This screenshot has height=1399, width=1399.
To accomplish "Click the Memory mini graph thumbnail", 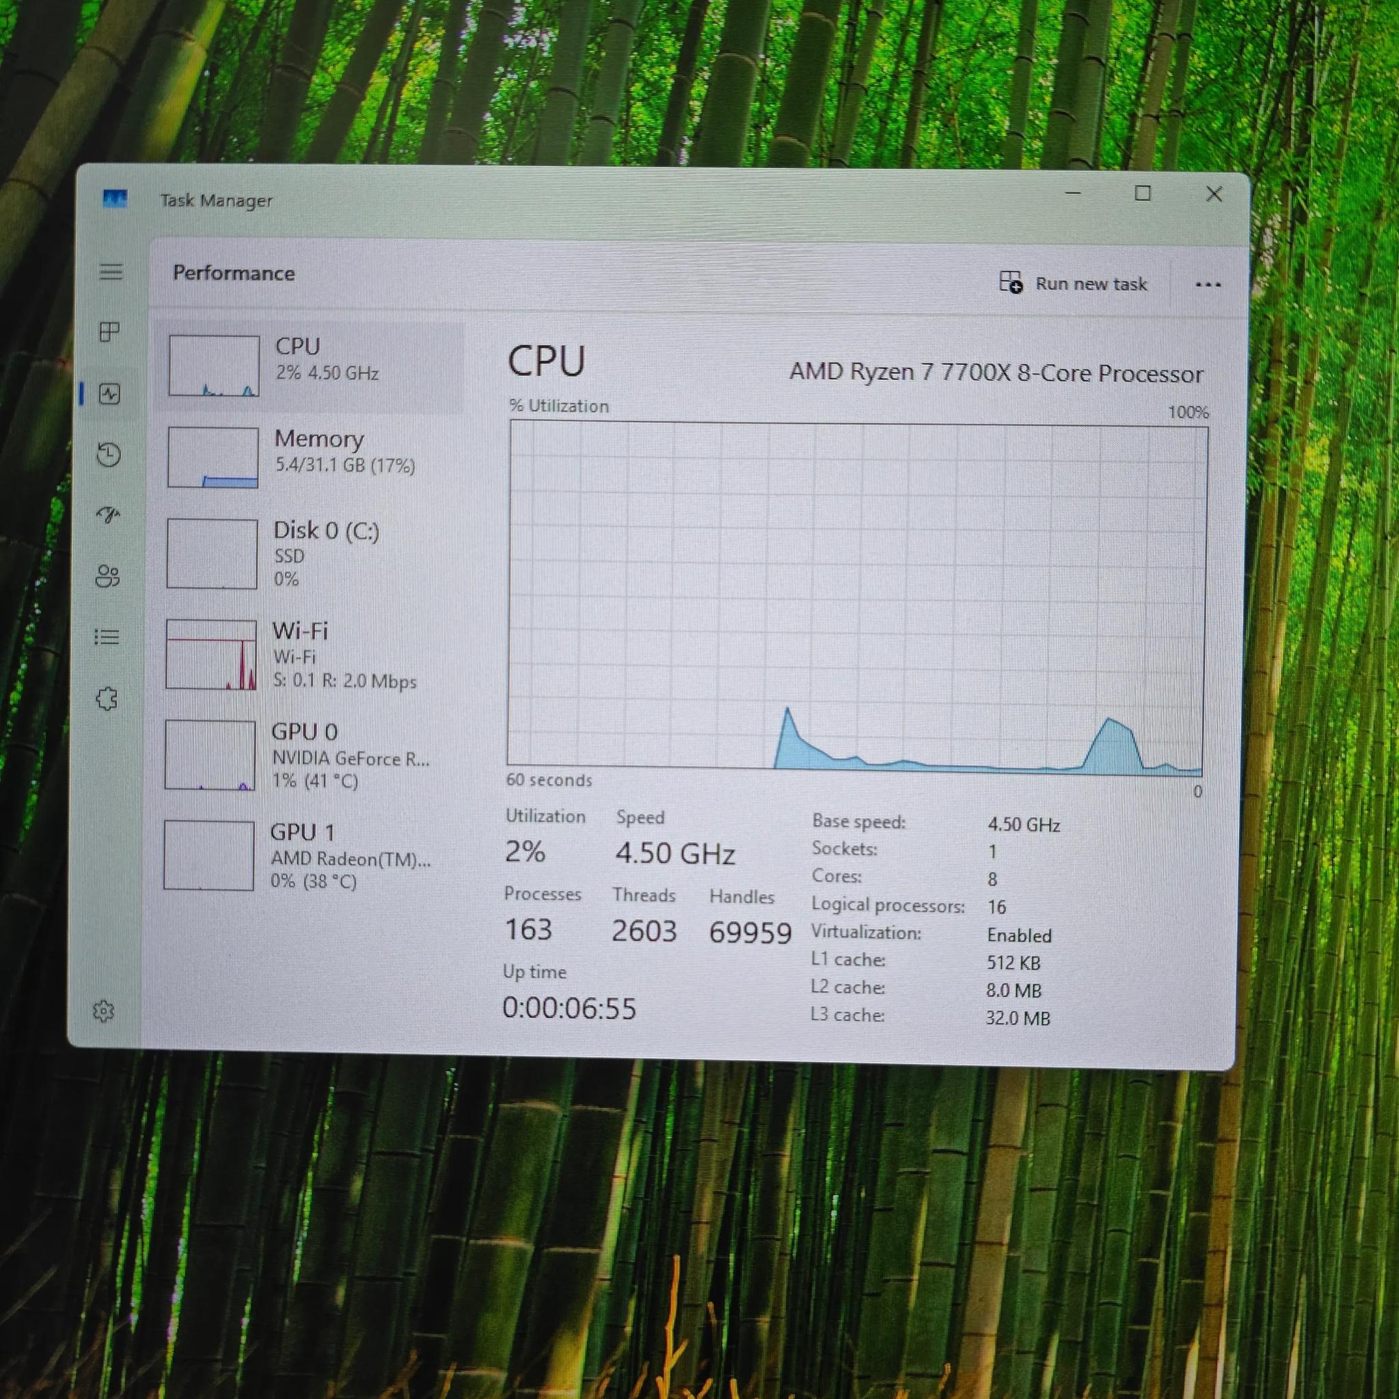I will (x=213, y=457).
